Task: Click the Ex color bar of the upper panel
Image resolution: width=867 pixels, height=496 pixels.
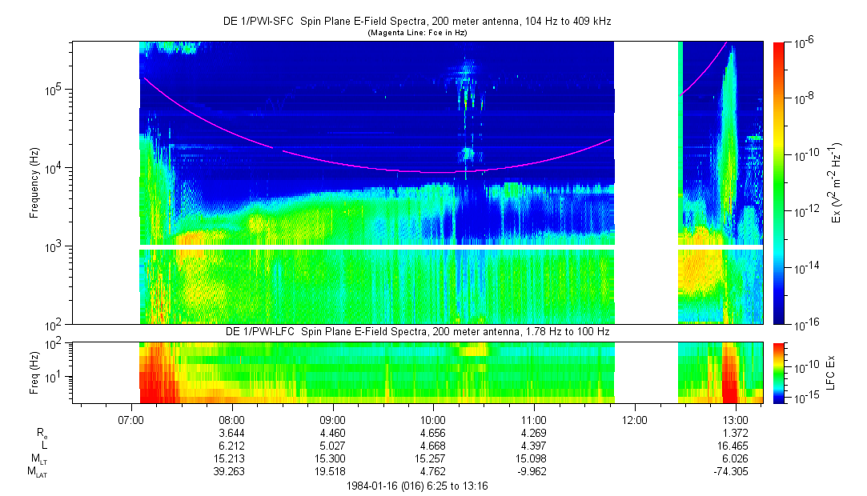Action: pyautogui.click(x=779, y=182)
